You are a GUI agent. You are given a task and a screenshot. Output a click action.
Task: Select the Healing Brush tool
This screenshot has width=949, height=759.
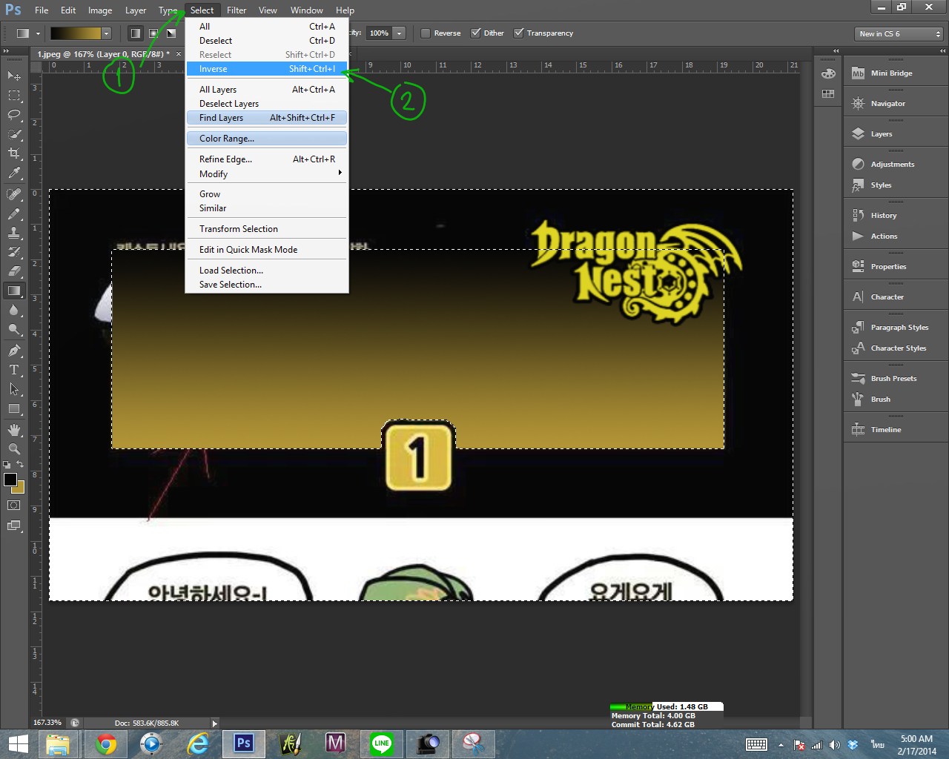pyautogui.click(x=14, y=194)
